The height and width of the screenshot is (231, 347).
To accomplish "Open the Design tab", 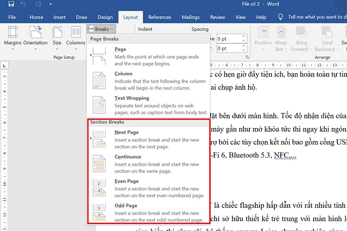I will pos(105,17).
